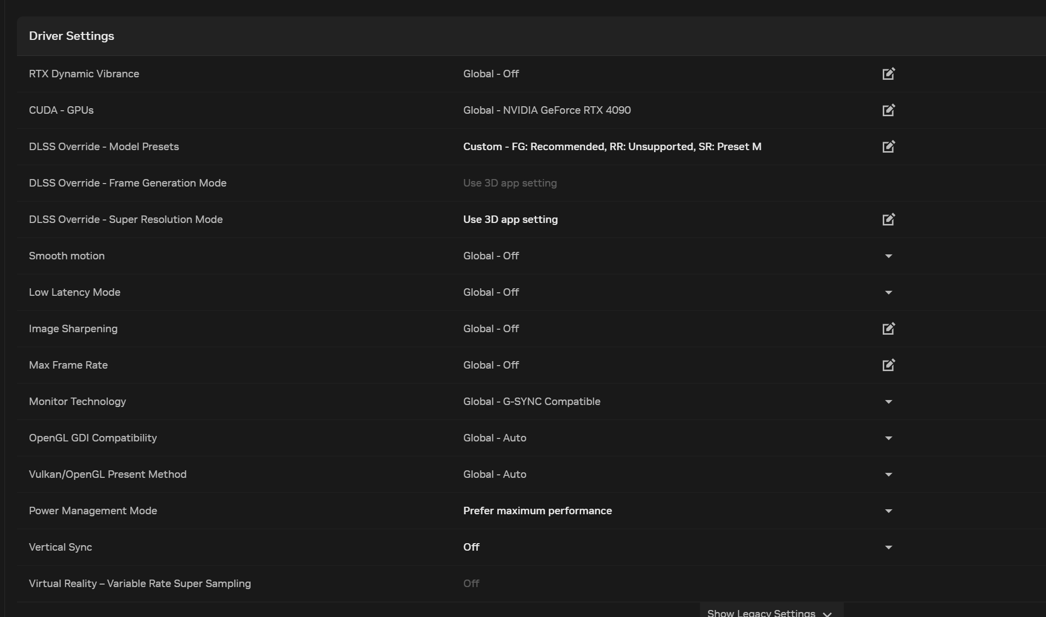Edit the DLSS Super Resolution Mode override
The width and height of the screenshot is (1046, 617).
click(888, 219)
